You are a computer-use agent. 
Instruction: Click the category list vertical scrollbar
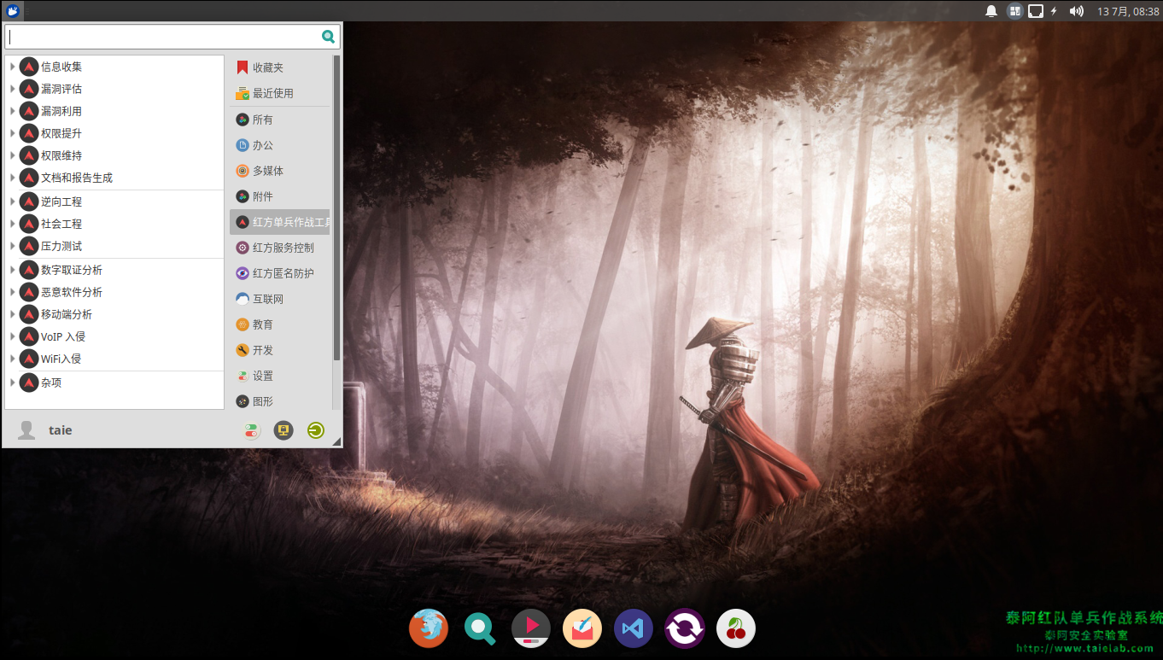click(x=336, y=207)
